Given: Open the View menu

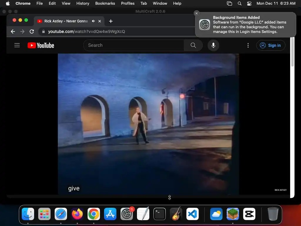Looking at the screenshot, I should (x=66, y=3).
